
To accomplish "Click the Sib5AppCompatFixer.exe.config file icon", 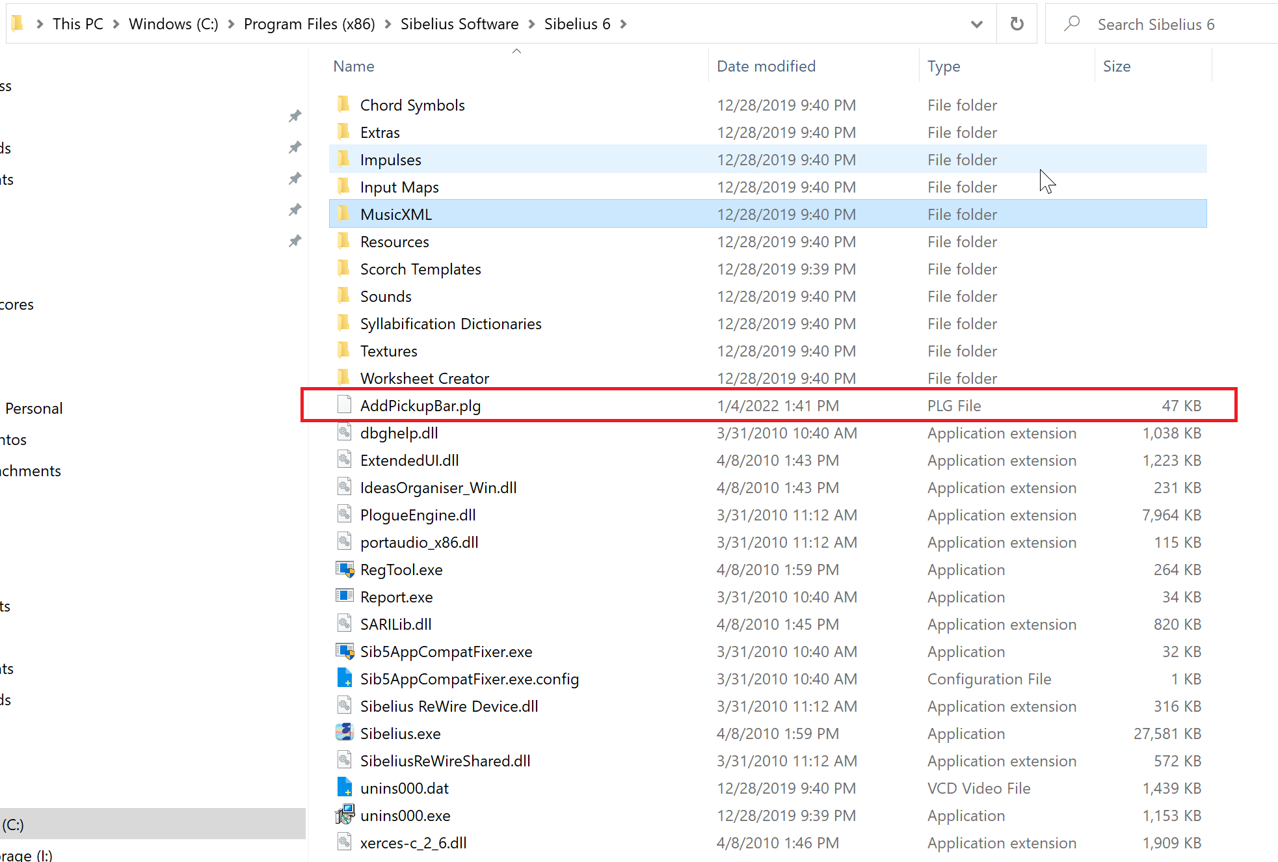I will click(345, 678).
